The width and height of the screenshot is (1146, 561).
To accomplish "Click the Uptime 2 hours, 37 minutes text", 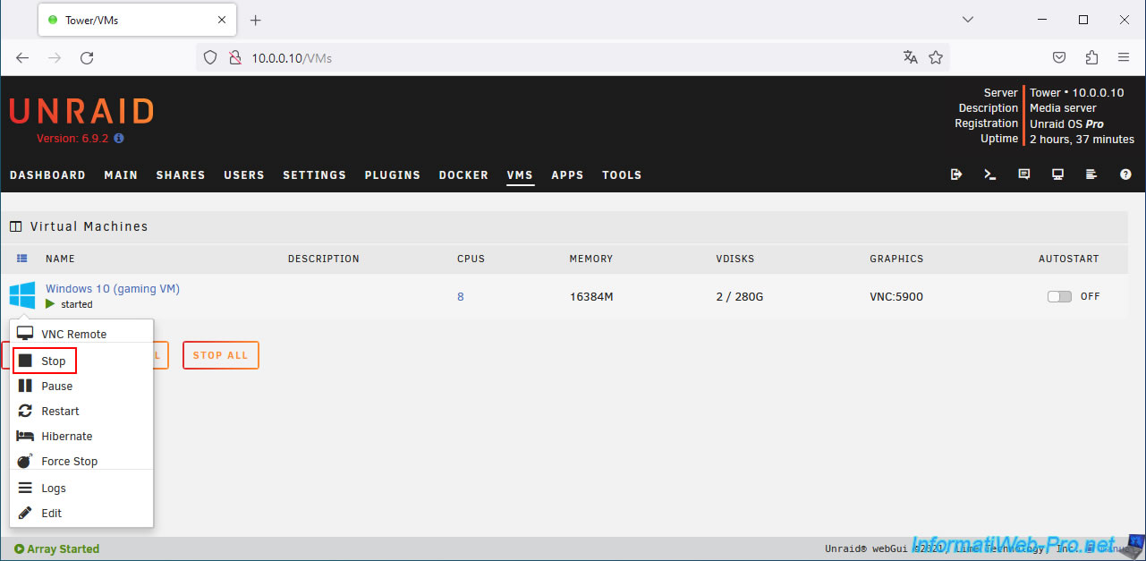I will click(1082, 139).
